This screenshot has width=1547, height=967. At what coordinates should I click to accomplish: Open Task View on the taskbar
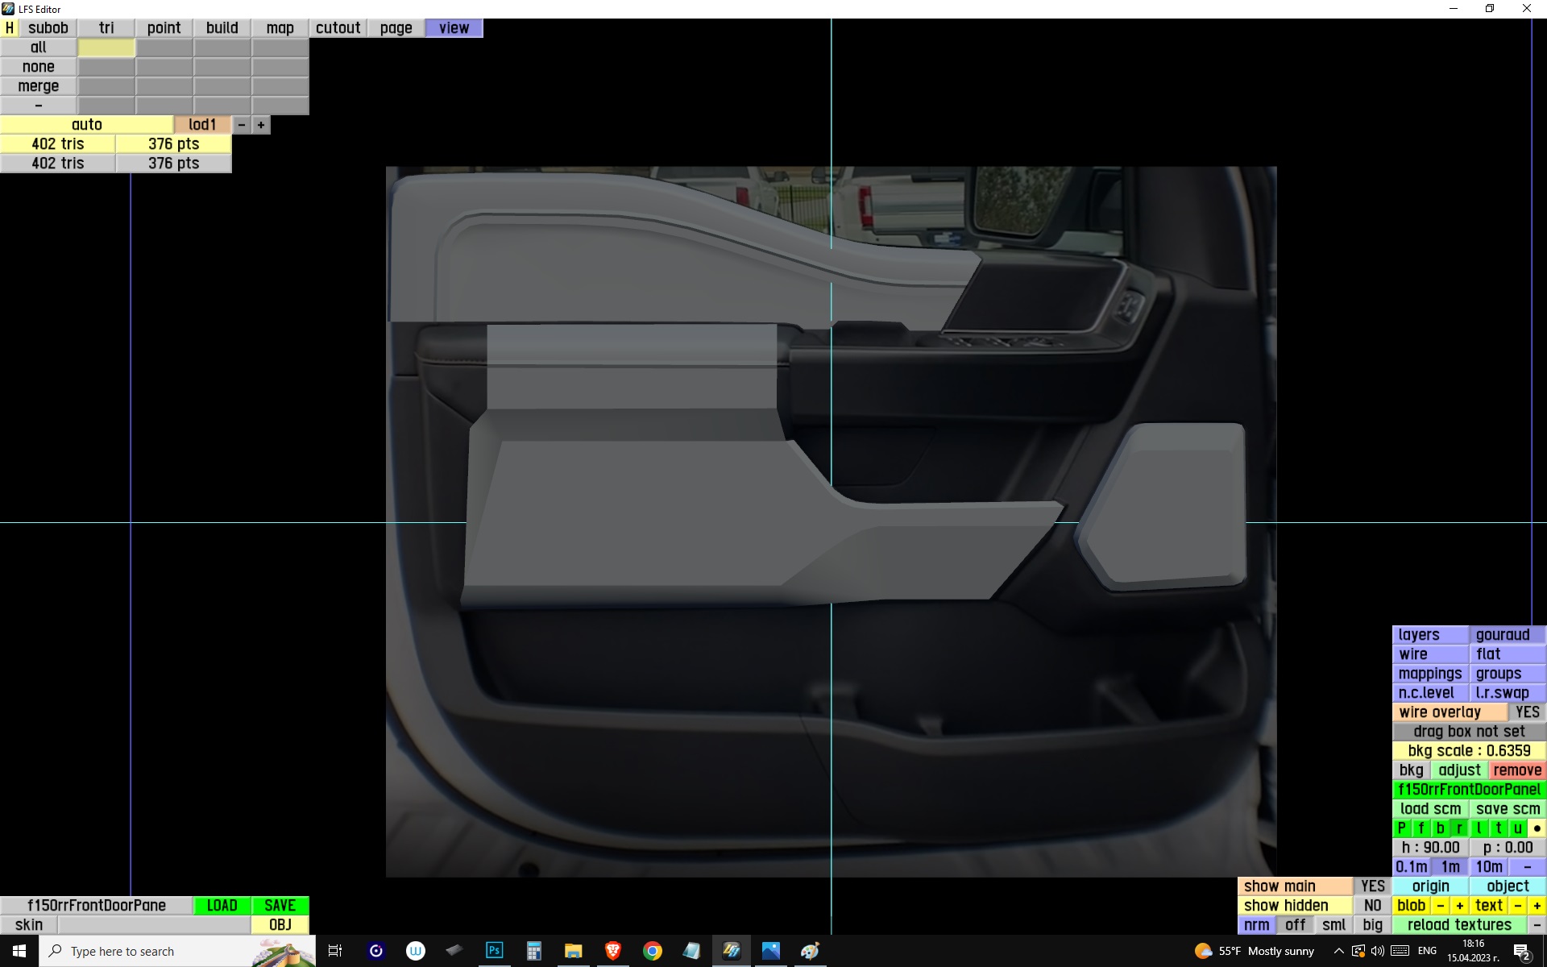pyautogui.click(x=335, y=951)
